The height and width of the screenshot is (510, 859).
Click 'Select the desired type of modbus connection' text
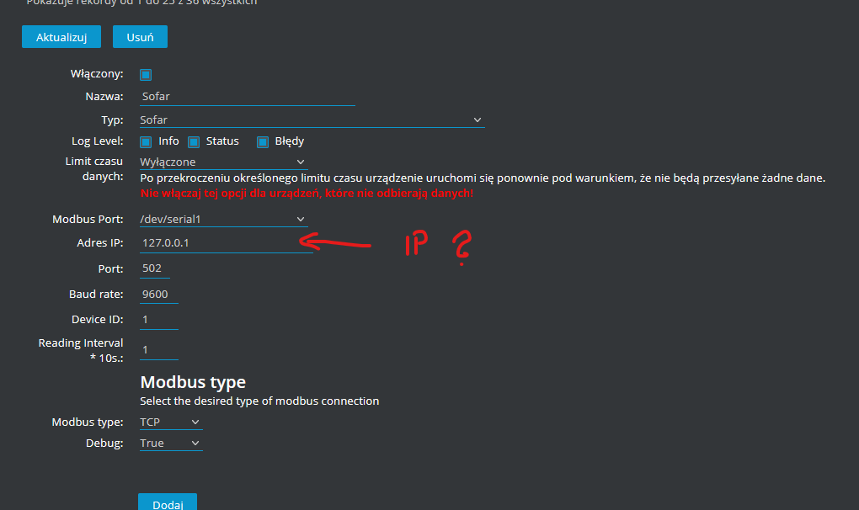click(x=259, y=401)
